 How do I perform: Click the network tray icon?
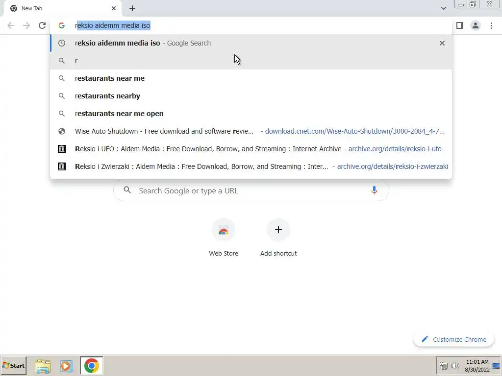pos(443,366)
